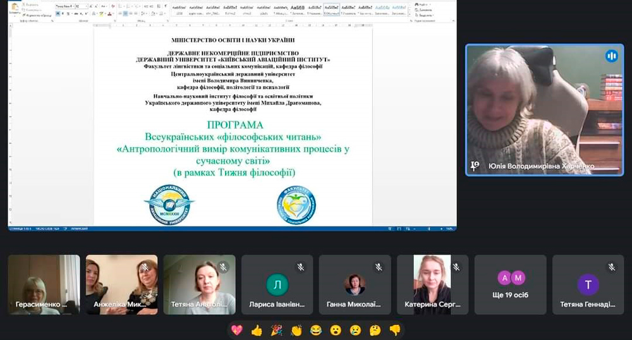Click the paragraph Shading bucket icon

tap(153, 14)
